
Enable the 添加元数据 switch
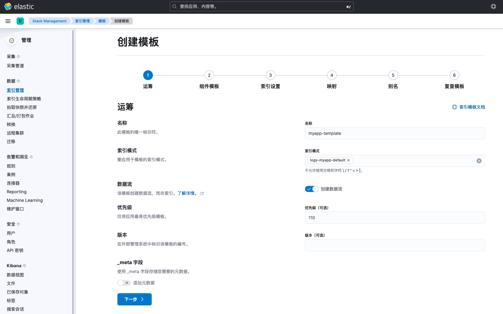pyautogui.click(x=124, y=283)
